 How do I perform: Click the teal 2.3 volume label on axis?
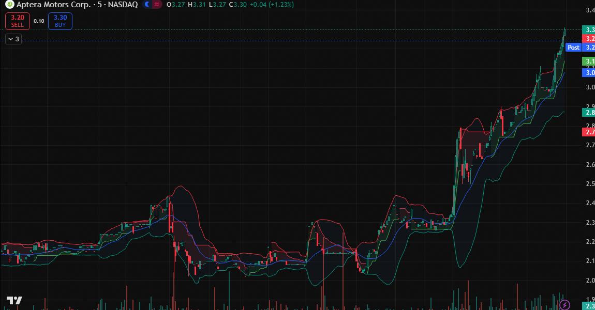(589, 306)
